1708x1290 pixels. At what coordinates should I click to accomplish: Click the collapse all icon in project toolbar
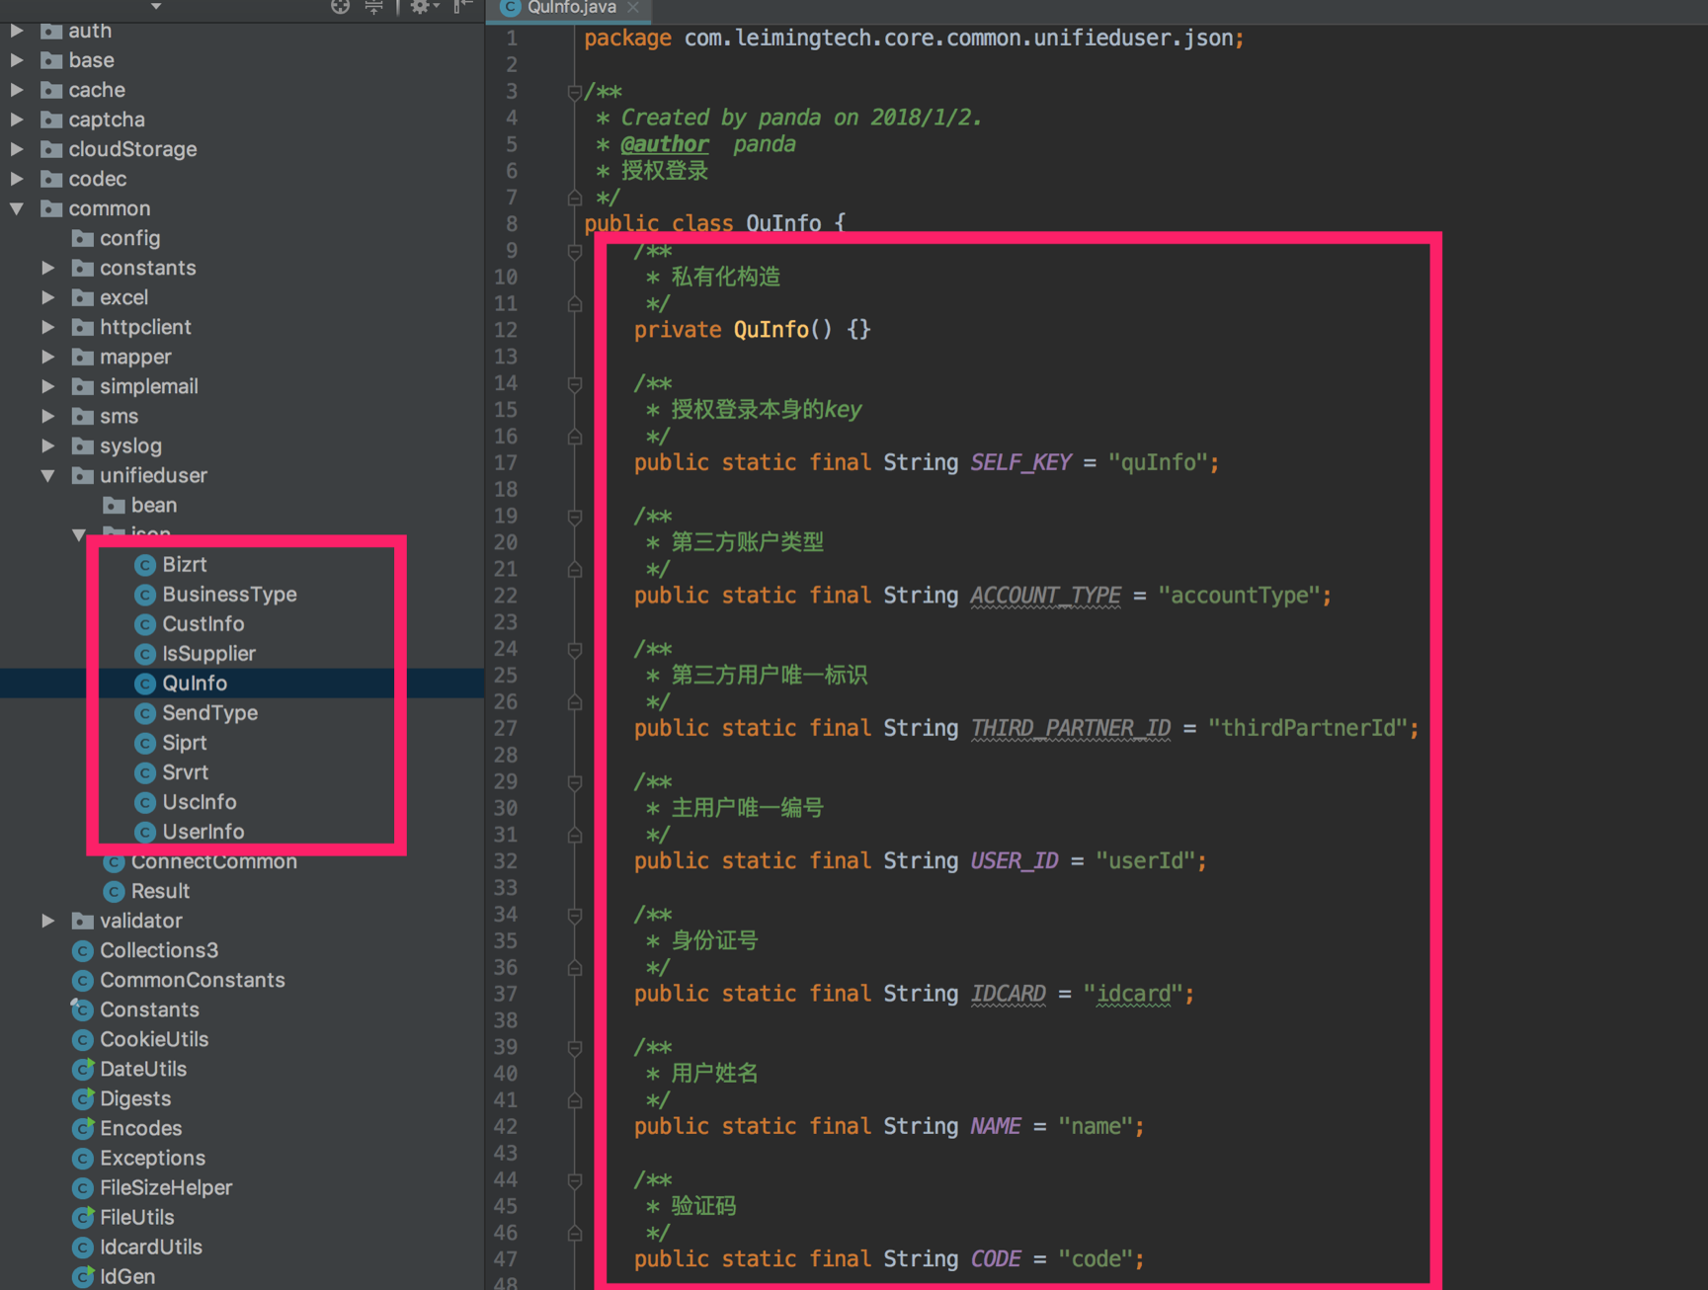click(x=374, y=6)
